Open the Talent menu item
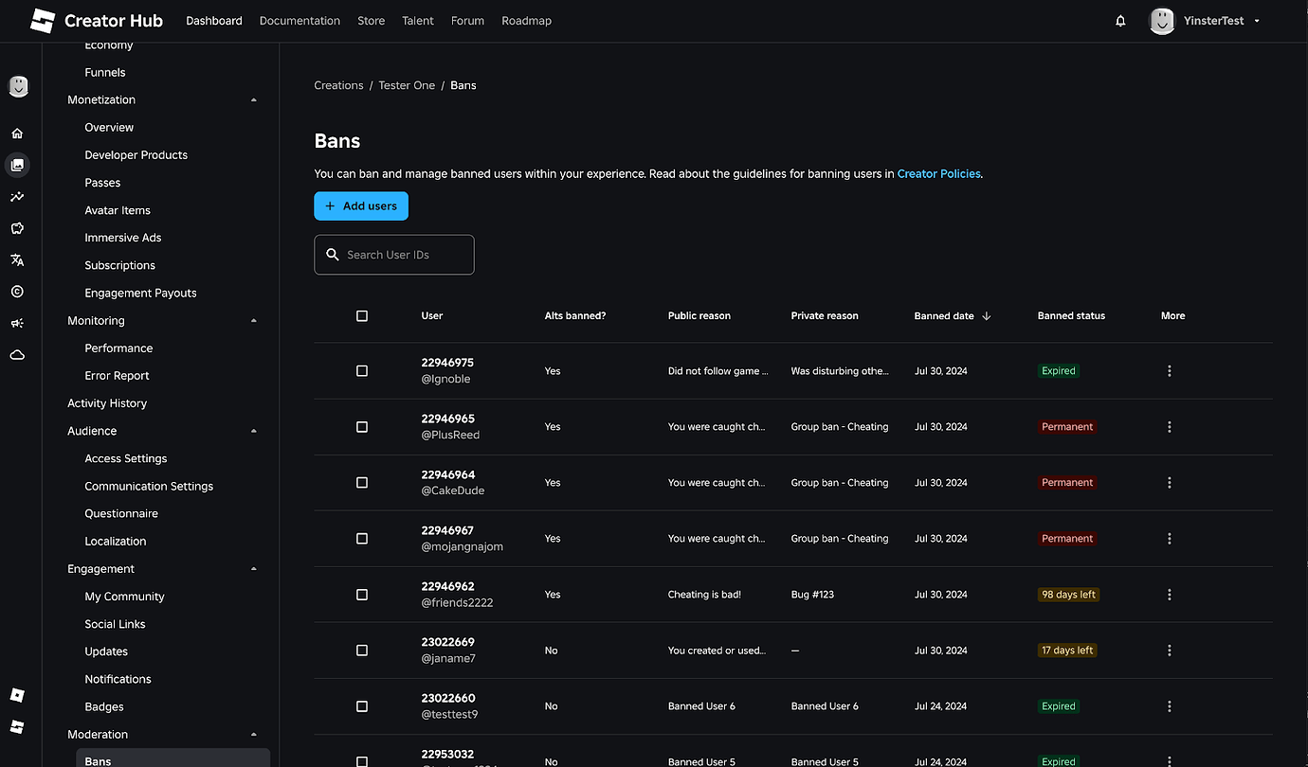Screen dimensions: 1308x767 [417, 20]
